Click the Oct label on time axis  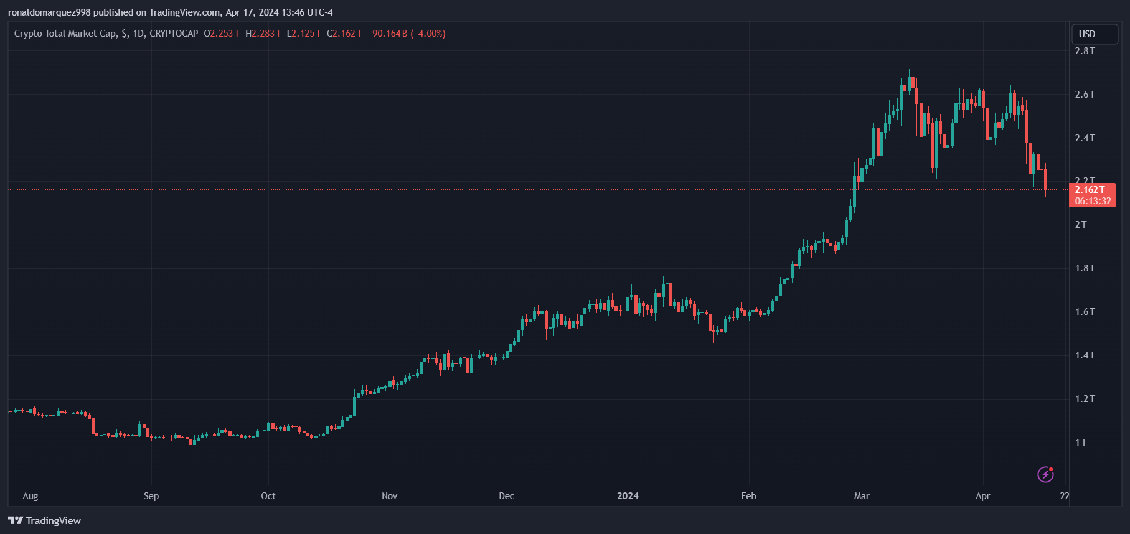(268, 496)
